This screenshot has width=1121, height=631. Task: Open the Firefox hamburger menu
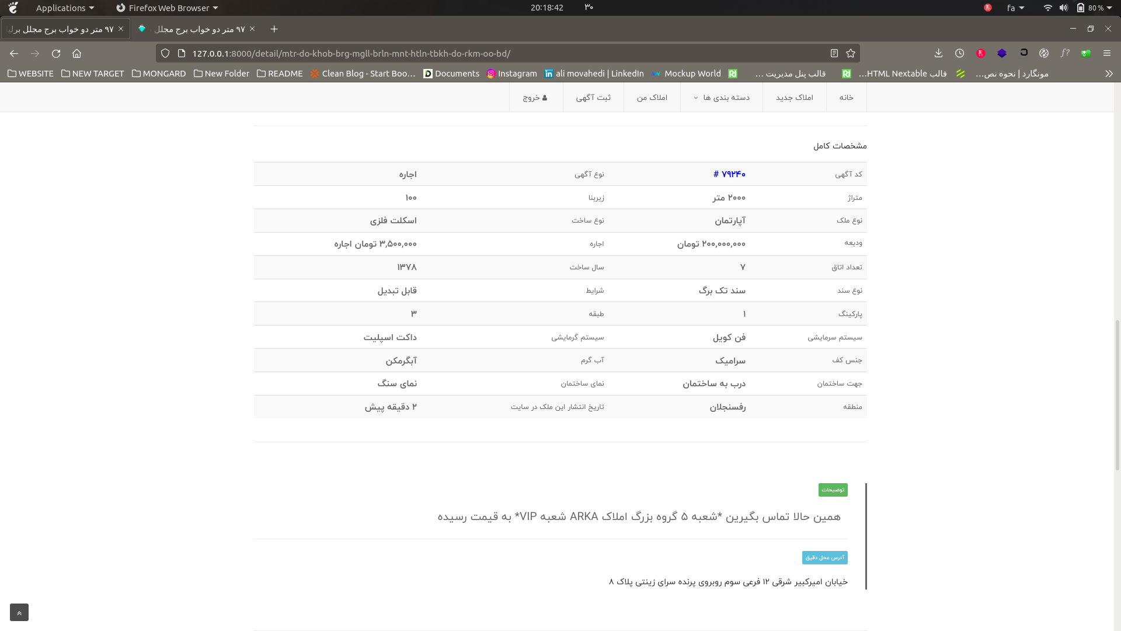(1107, 53)
